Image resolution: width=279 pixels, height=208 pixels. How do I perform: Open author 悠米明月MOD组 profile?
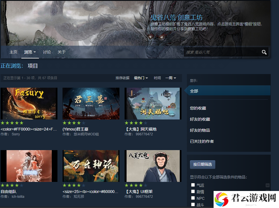click(86, 134)
